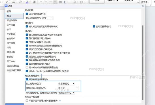Select the 常规与保存 category
155x105 pixels.
coord(12,20)
